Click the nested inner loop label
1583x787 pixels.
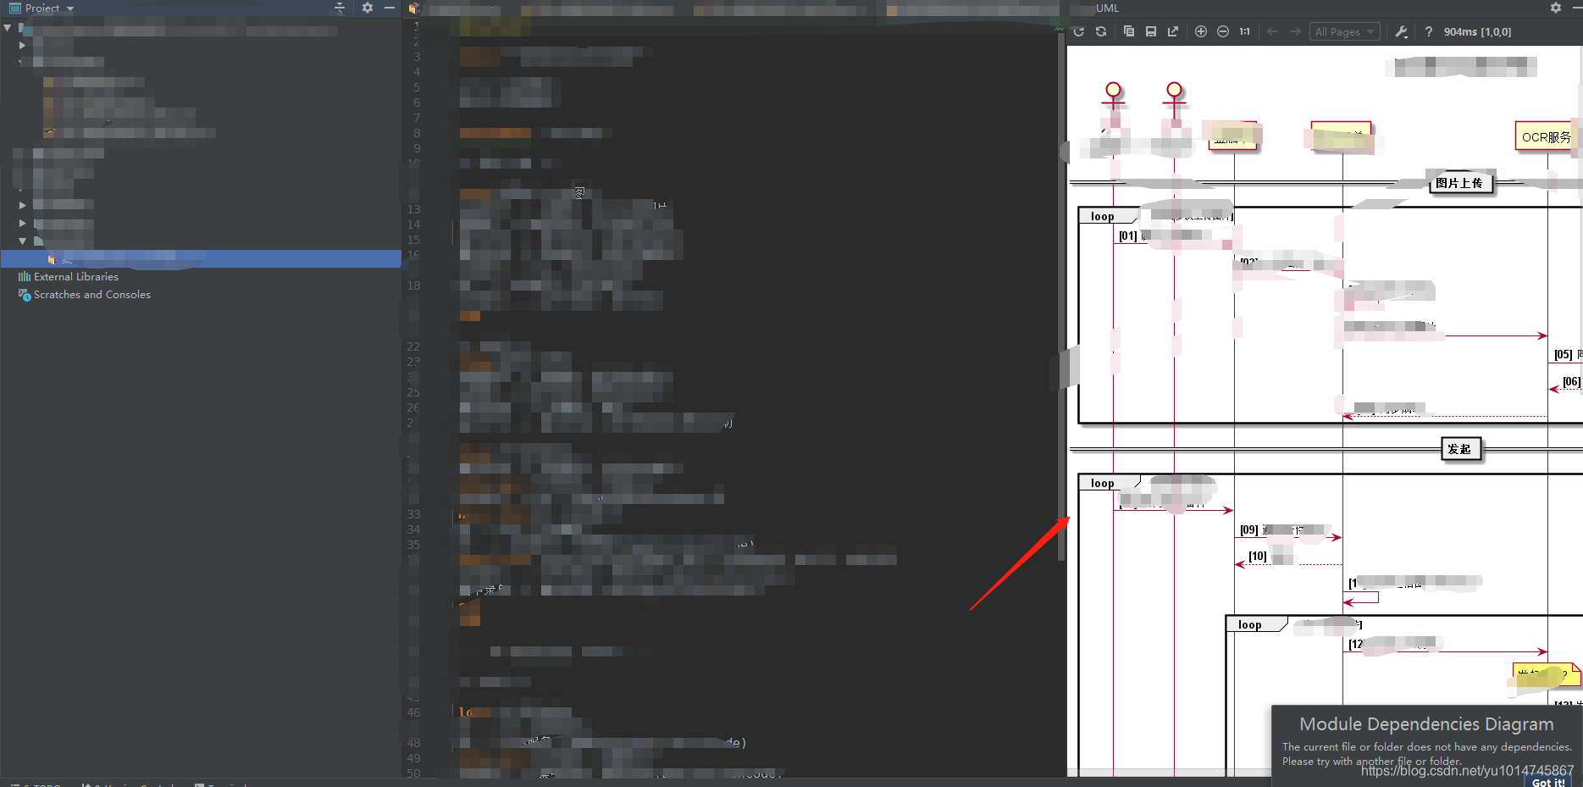(x=1250, y=624)
